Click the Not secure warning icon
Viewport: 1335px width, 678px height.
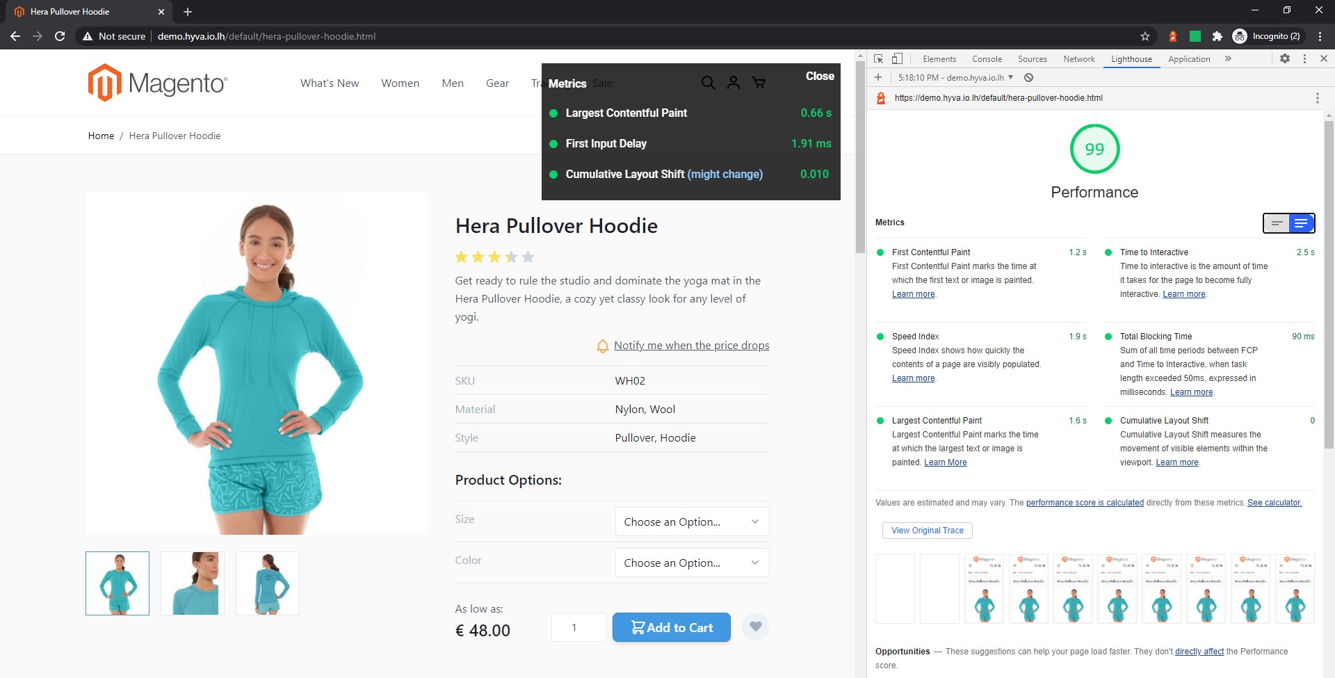(88, 36)
